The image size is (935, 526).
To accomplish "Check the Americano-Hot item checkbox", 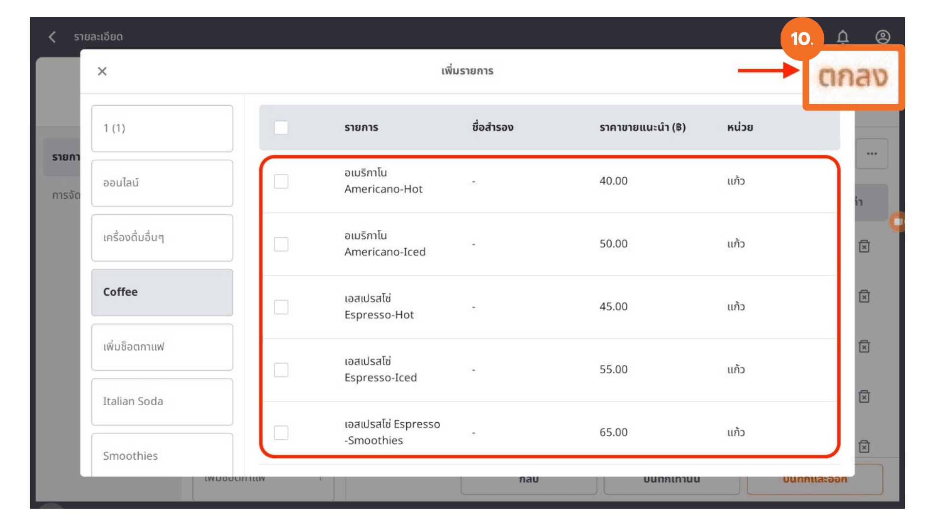I will (281, 181).
